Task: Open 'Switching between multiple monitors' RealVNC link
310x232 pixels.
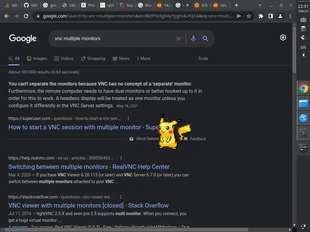Action: coord(89,167)
